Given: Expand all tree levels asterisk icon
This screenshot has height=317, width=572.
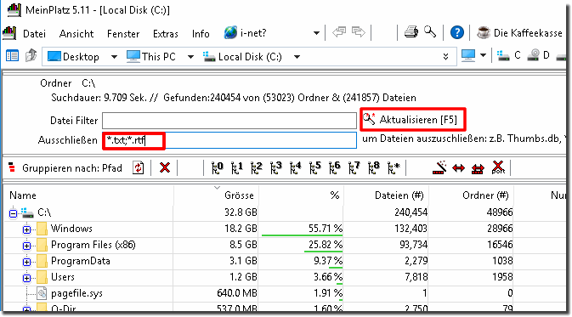Looking at the screenshot, I should [394, 167].
